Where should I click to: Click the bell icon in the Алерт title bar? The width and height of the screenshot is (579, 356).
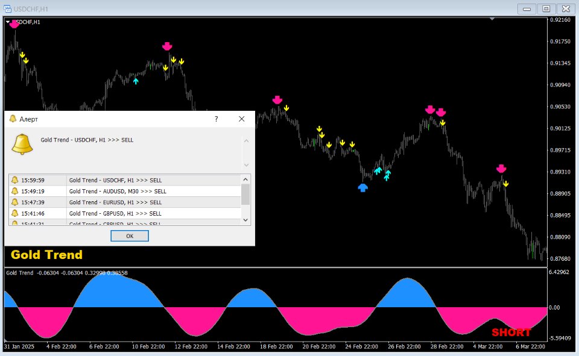click(x=14, y=119)
